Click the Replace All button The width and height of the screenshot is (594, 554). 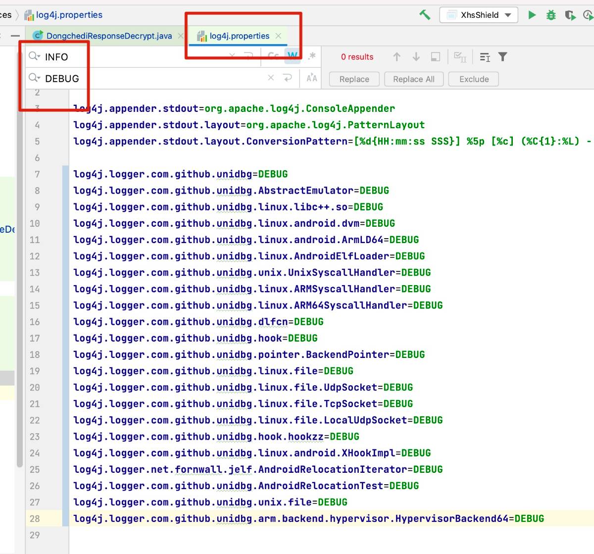[x=414, y=79]
